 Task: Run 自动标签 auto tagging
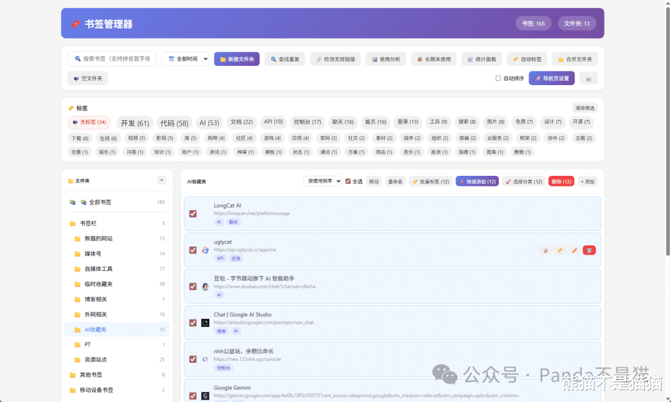pyautogui.click(x=527, y=59)
